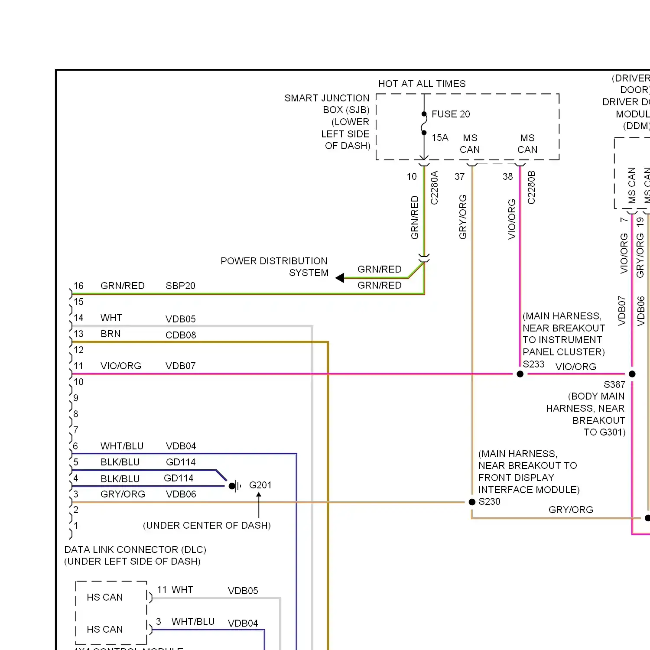Viewport: 650px width, 650px height.
Task: Click the vertical 'GRN/RED' wire label
Action: 415,218
